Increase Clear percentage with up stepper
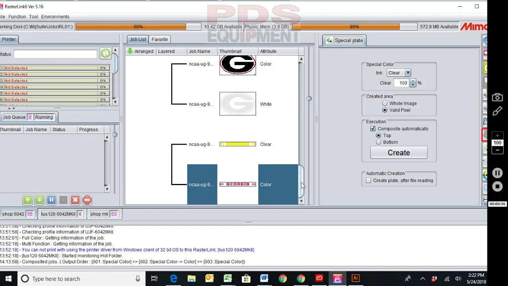Image resolution: width=508 pixels, height=286 pixels. point(413,81)
